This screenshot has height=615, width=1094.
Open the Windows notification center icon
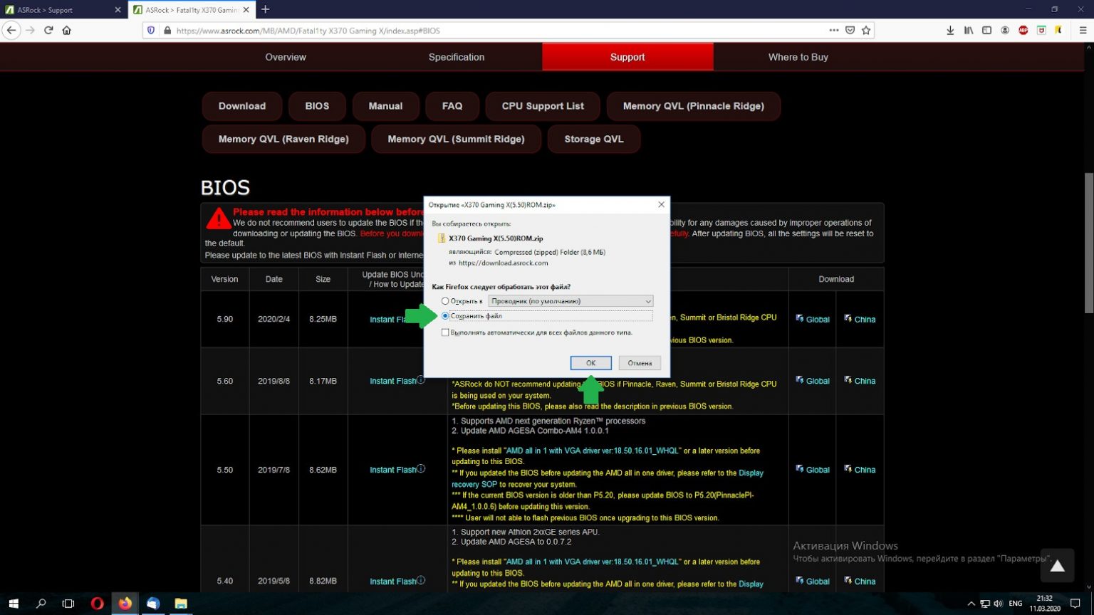coord(1075,604)
